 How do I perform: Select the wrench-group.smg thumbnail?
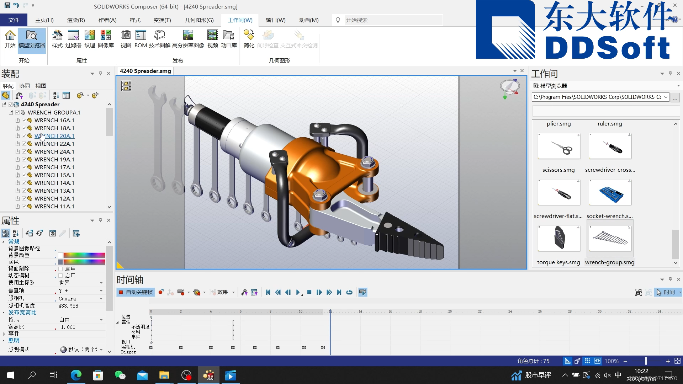tap(610, 238)
